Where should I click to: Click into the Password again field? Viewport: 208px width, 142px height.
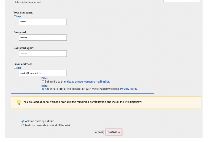[x=43, y=54]
